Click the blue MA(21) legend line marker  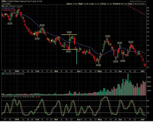pyautogui.click(x=3, y=8)
